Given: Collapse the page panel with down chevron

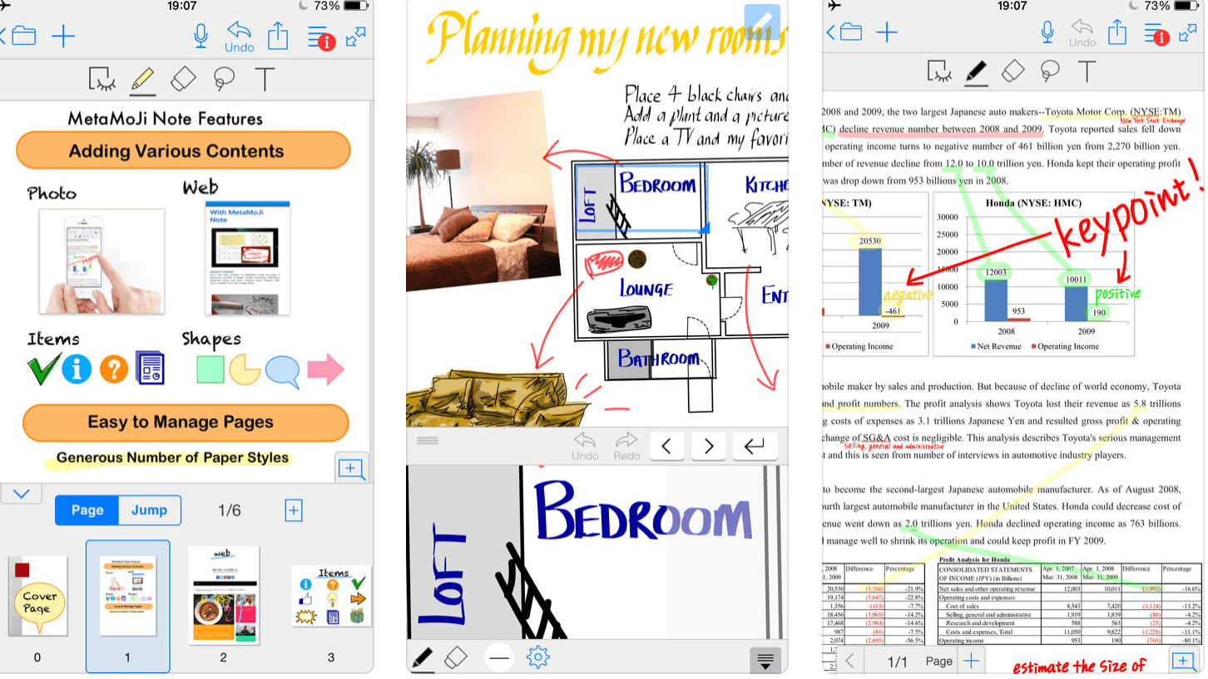Looking at the screenshot, I should click(22, 493).
